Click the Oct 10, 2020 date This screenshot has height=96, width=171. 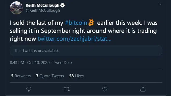coord(38,63)
